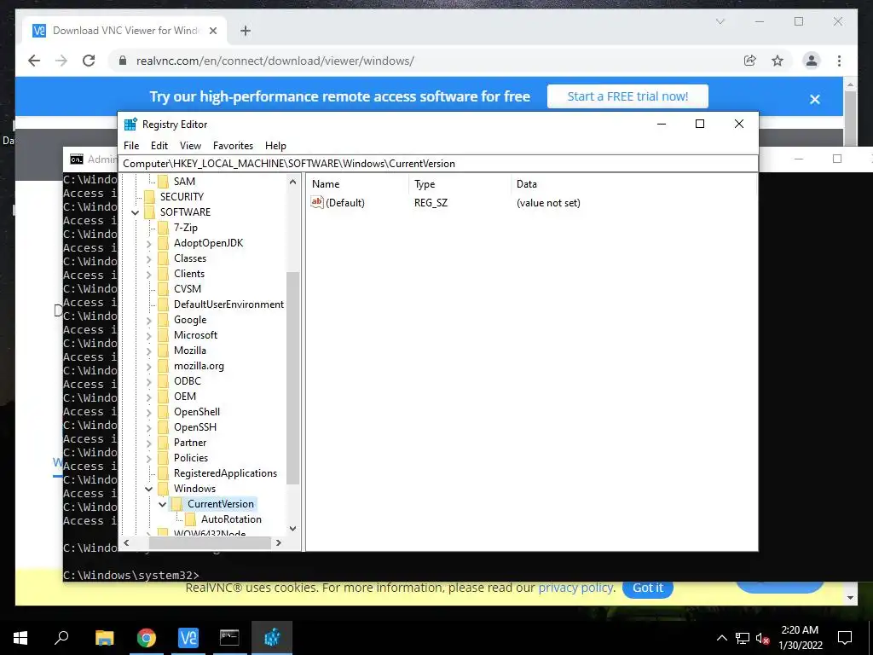Image resolution: width=873 pixels, height=655 pixels.
Task: Click Start a FREE trial now button
Action: click(627, 96)
